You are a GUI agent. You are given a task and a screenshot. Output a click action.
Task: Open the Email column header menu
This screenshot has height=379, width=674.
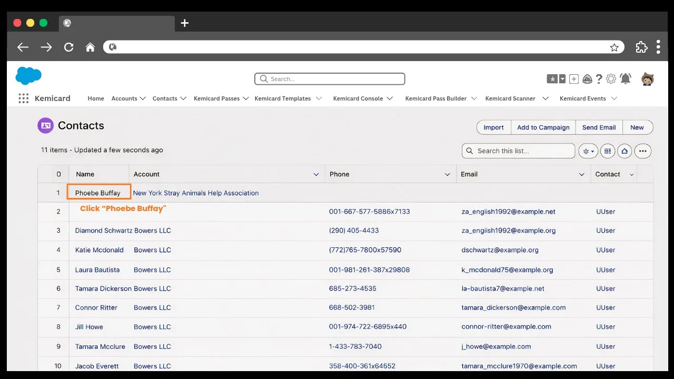[x=582, y=174]
